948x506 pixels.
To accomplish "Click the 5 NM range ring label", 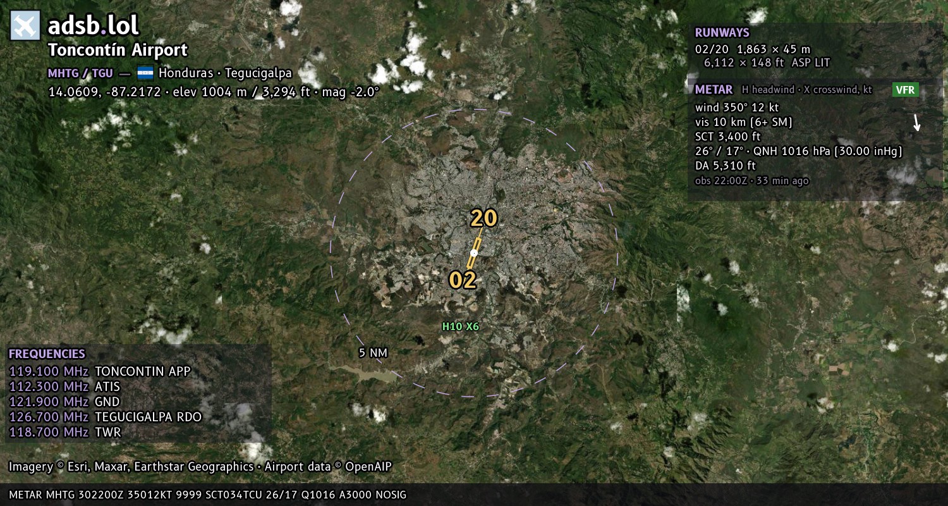I will click(373, 353).
